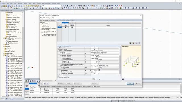The width and height of the screenshot is (182, 102).
Task: Click the second icon in the table icon group
Action: [x=133, y=43]
